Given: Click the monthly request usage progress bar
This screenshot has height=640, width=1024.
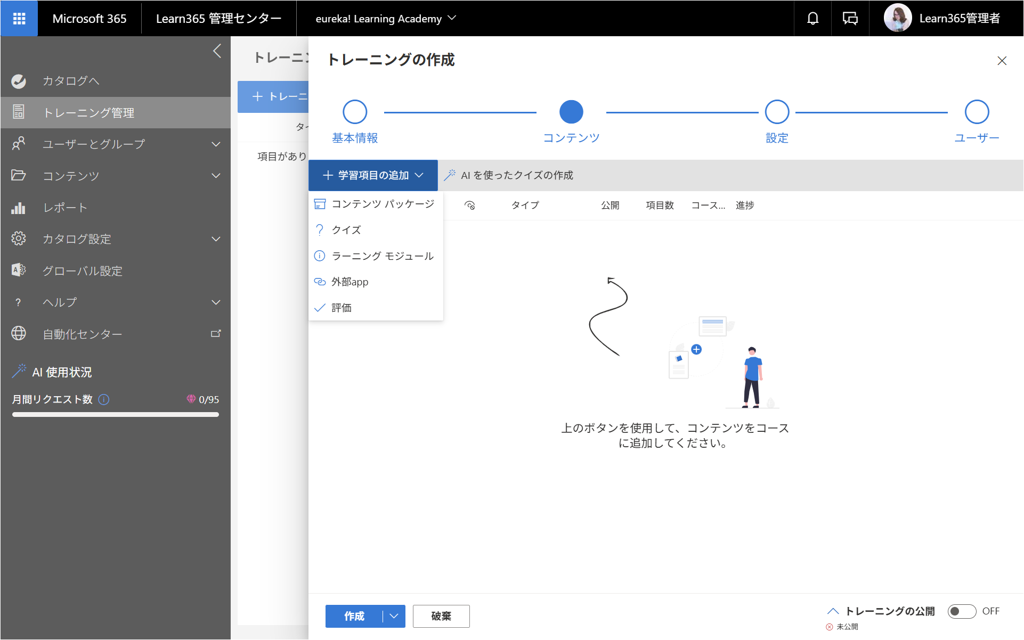Looking at the screenshot, I should click(116, 415).
